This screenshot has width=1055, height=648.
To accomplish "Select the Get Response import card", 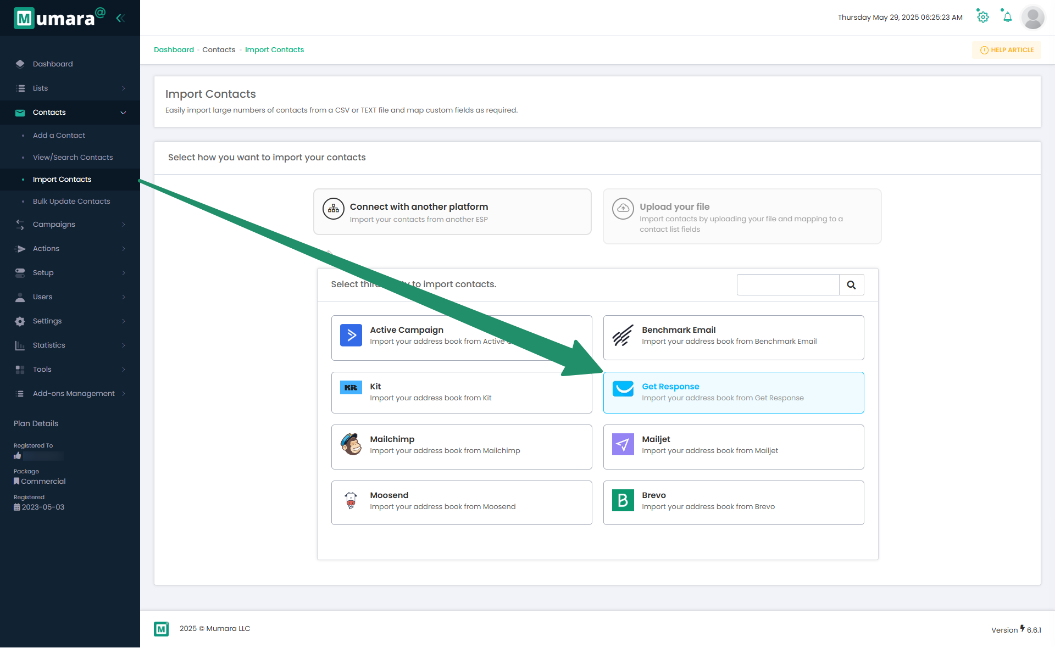I will [734, 393].
